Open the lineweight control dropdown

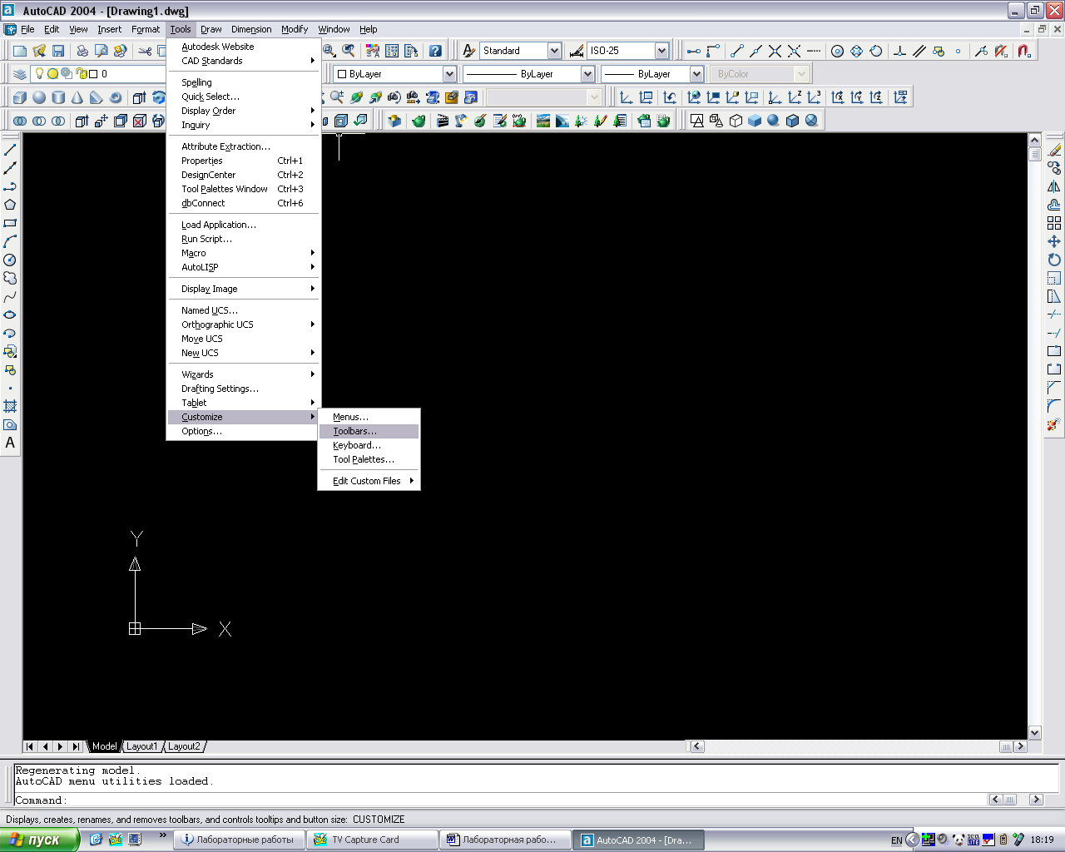coord(696,74)
